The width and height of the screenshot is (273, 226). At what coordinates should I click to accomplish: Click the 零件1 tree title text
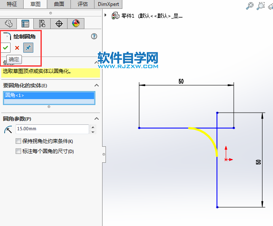point(152,16)
